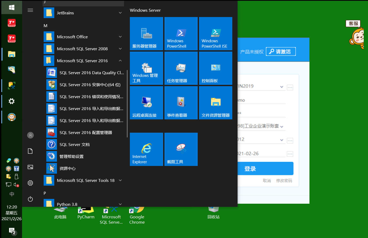
Task: Click the Windows Start button
Action: coord(12,7)
